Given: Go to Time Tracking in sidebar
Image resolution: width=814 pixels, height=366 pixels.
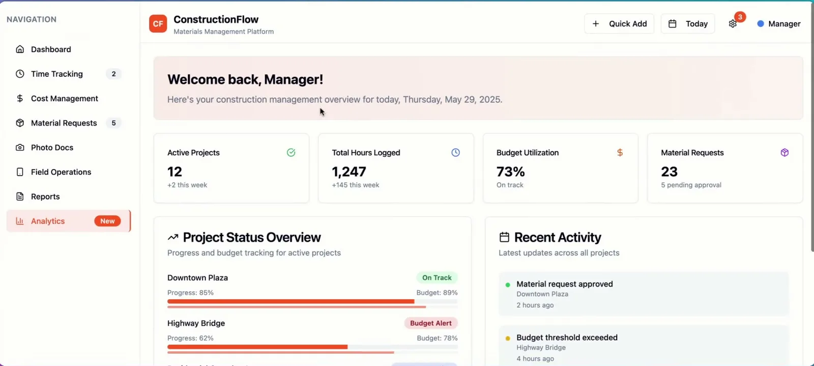Looking at the screenshot, I should coord(69,74).
